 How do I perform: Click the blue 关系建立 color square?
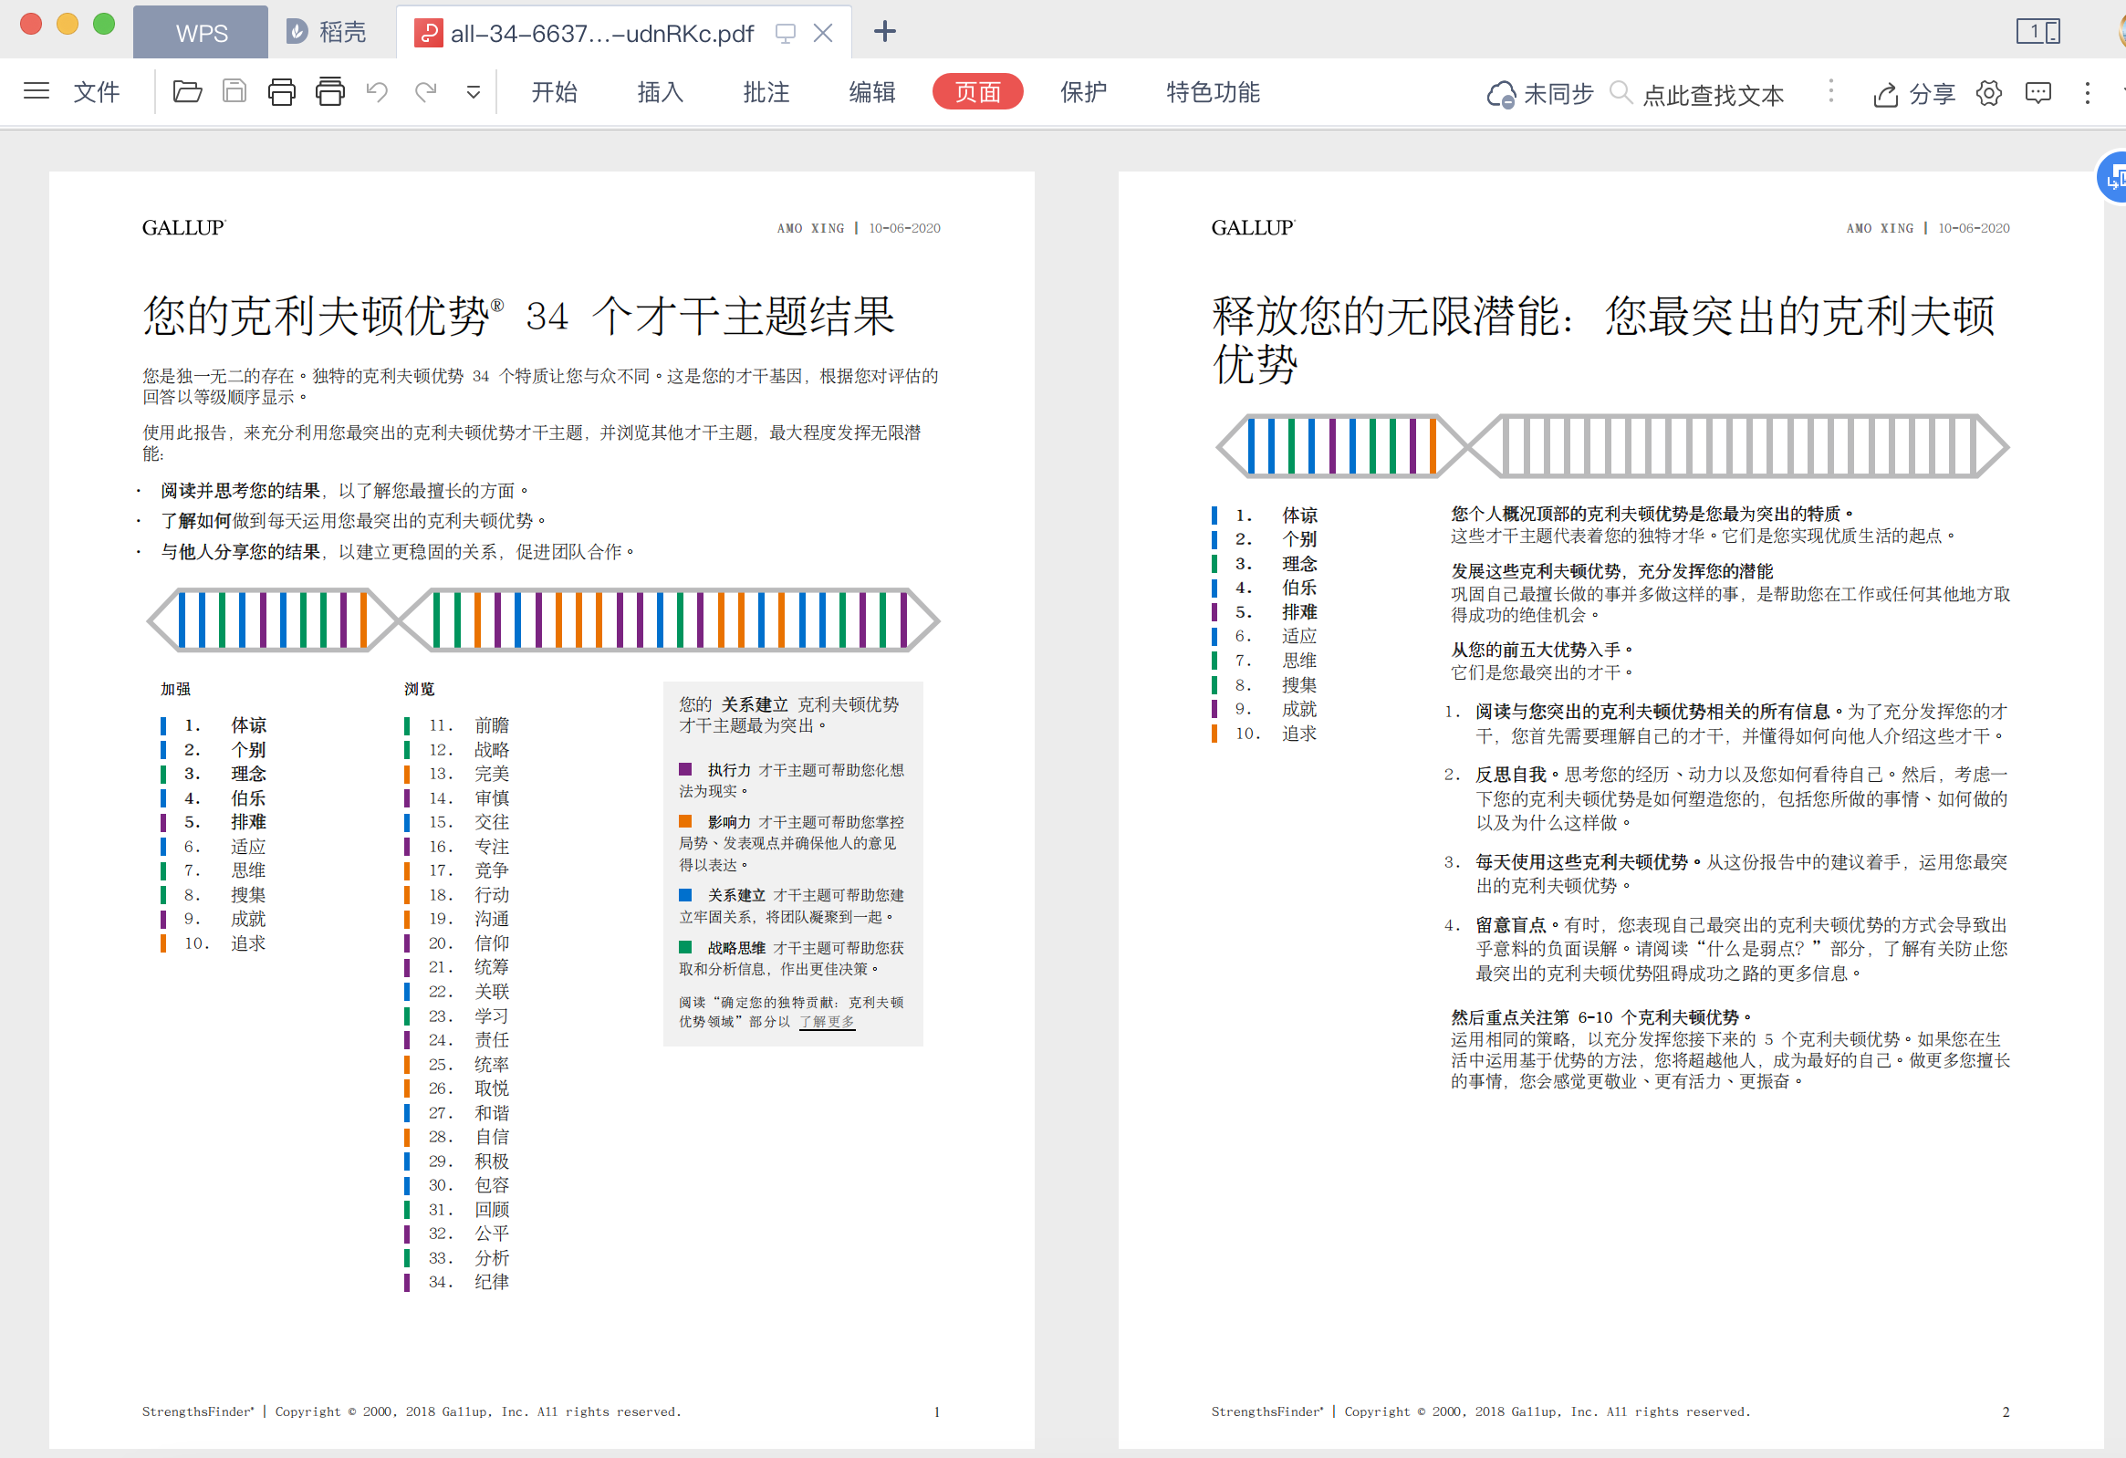pos(685,894)
